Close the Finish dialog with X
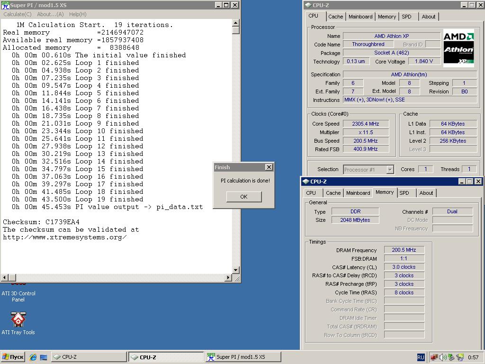Image resolution: width=485 pixels, height=364 pixels. coord(269,167)
